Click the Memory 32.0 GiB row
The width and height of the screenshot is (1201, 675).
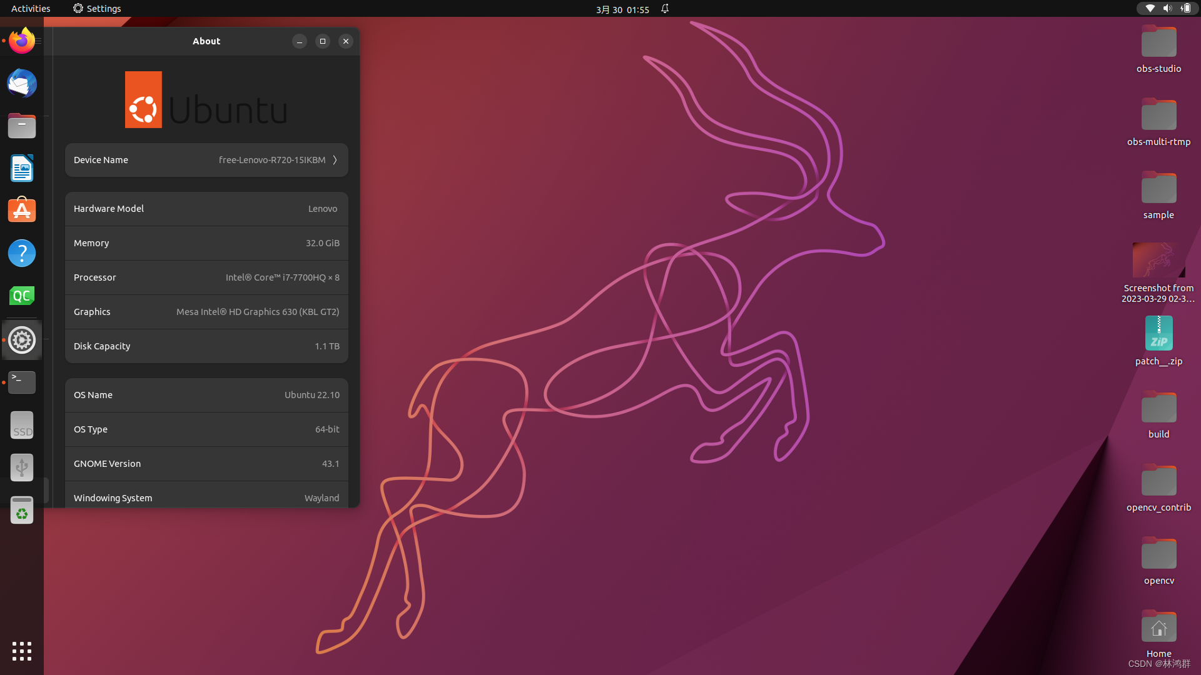206,243
